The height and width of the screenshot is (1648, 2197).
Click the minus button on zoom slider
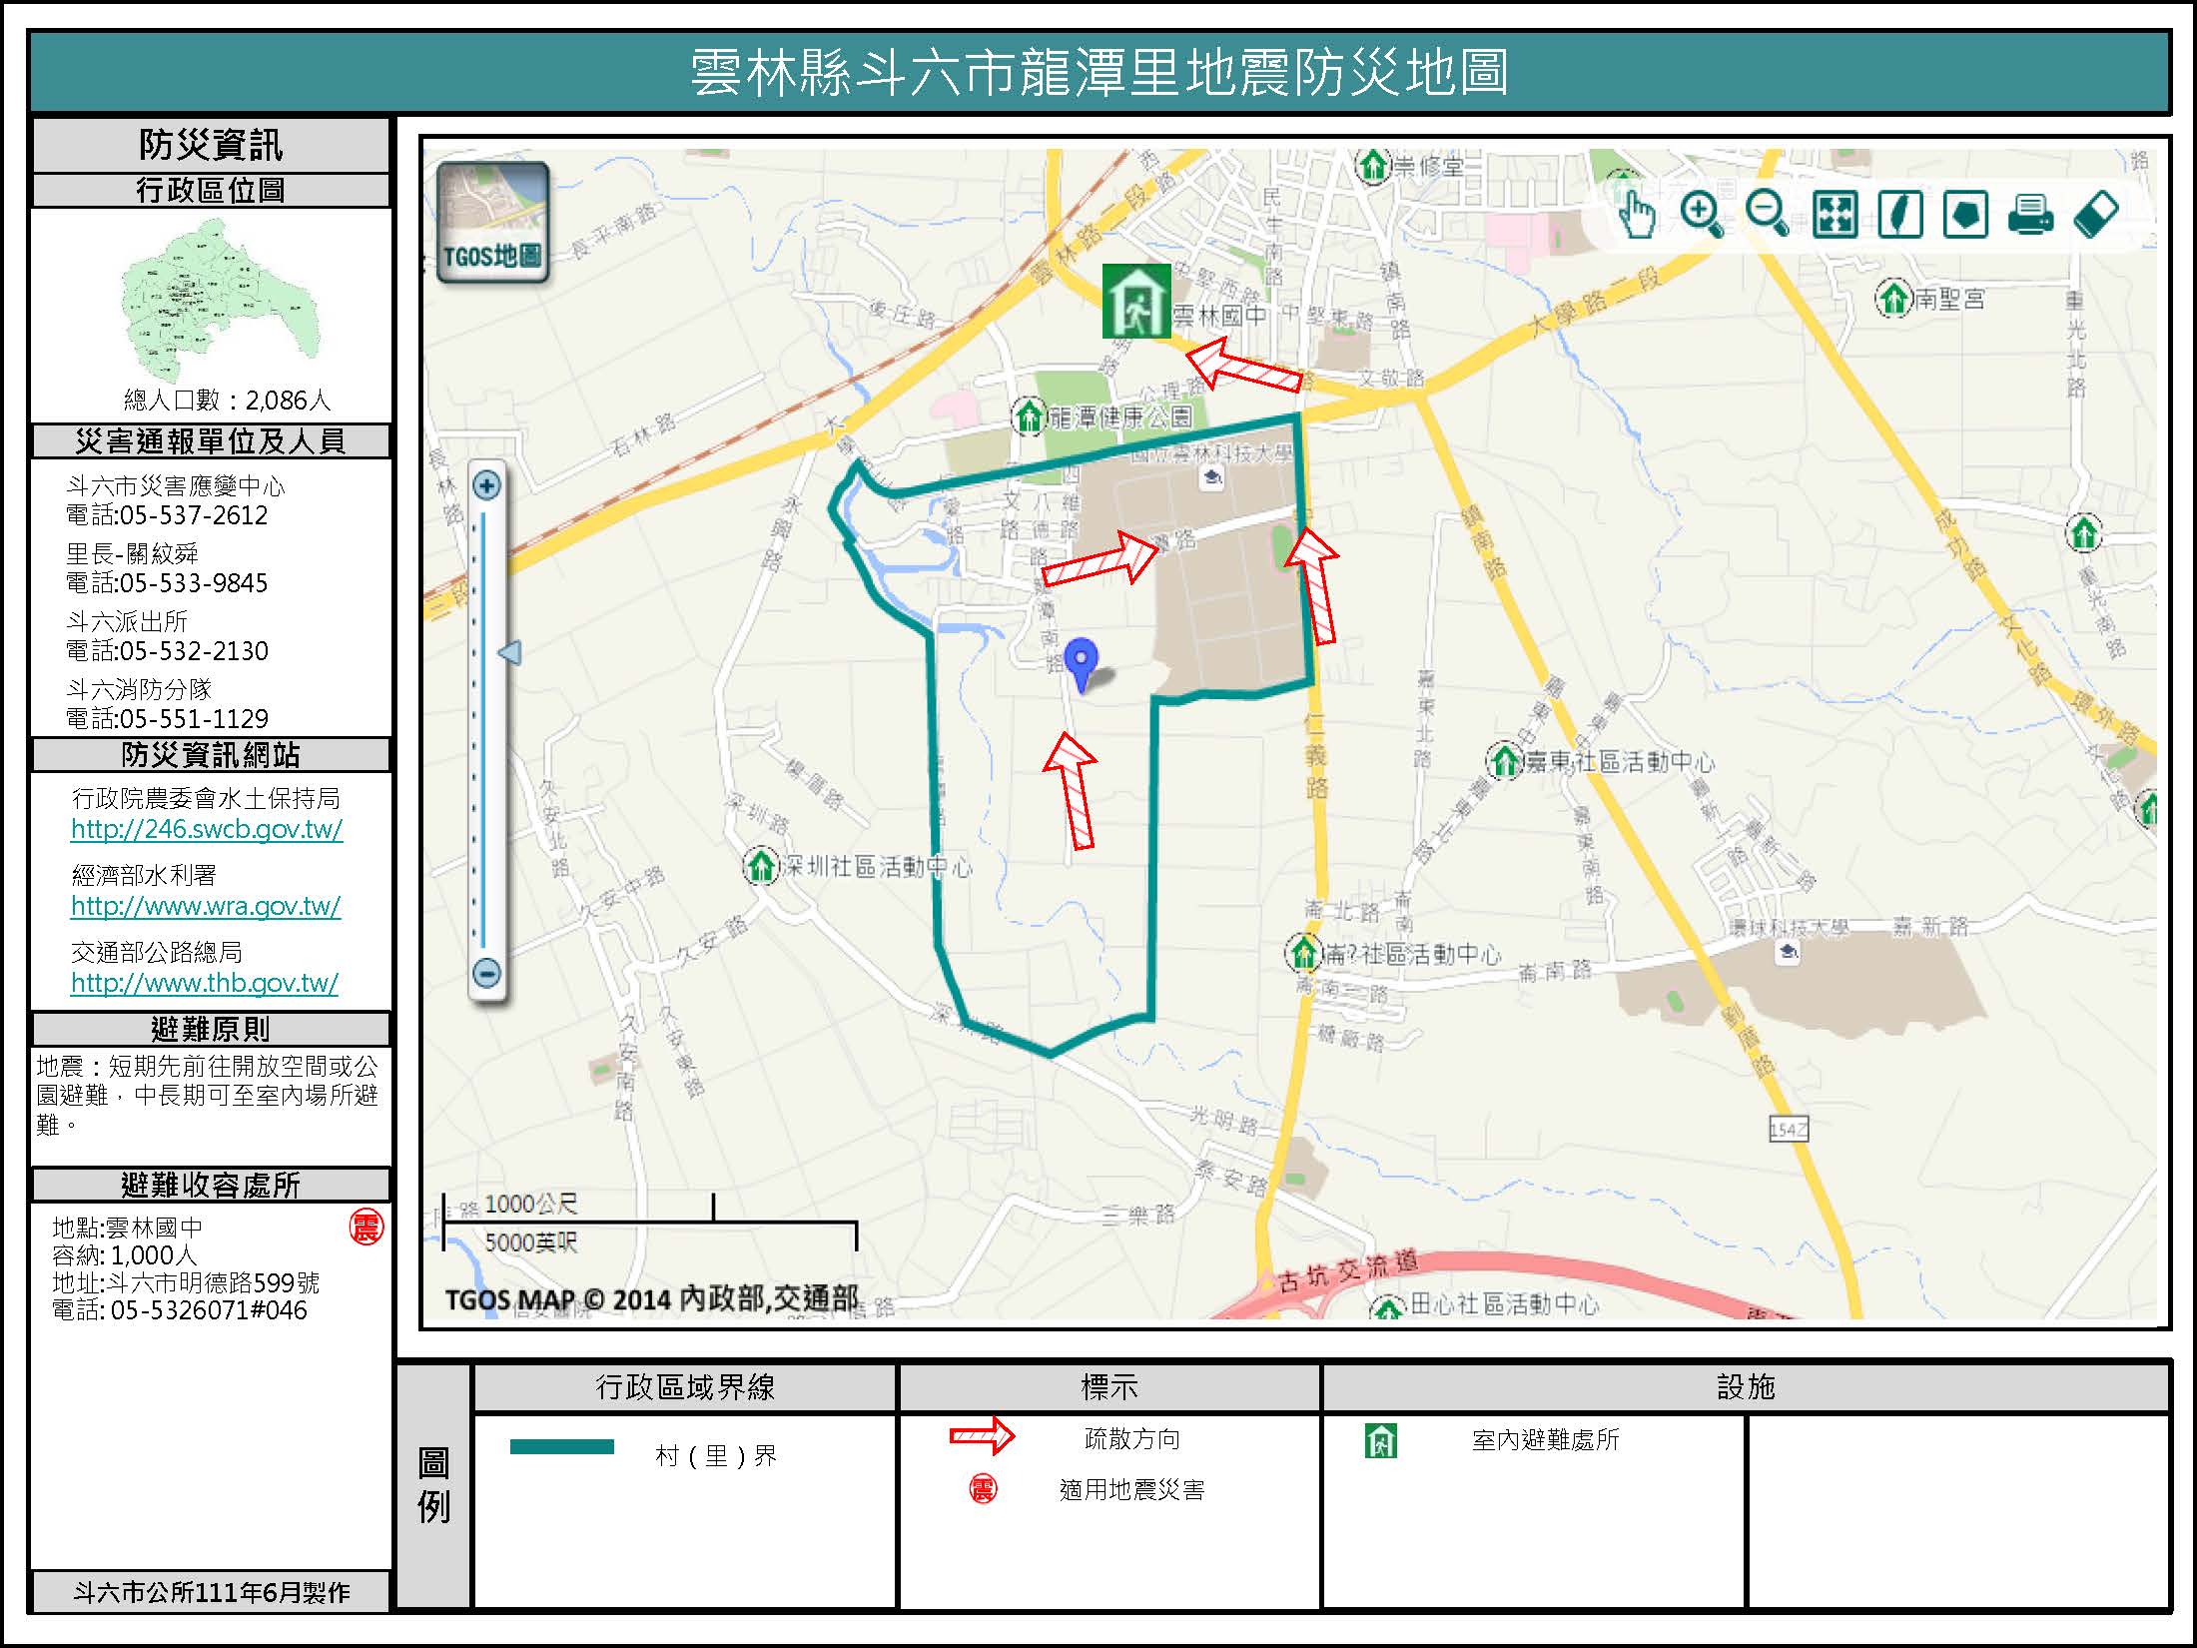tap(486, 973)
